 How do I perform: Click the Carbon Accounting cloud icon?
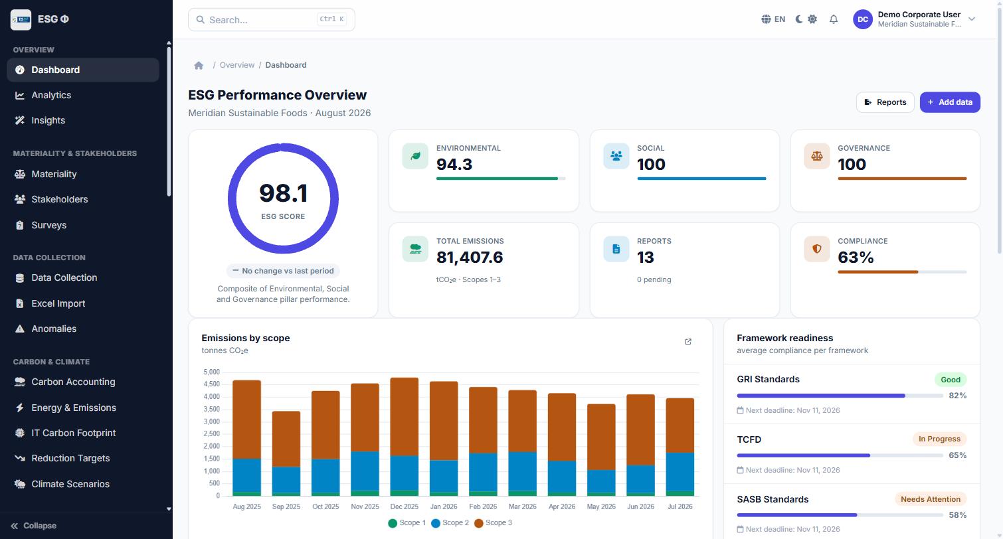pos(19,382)
